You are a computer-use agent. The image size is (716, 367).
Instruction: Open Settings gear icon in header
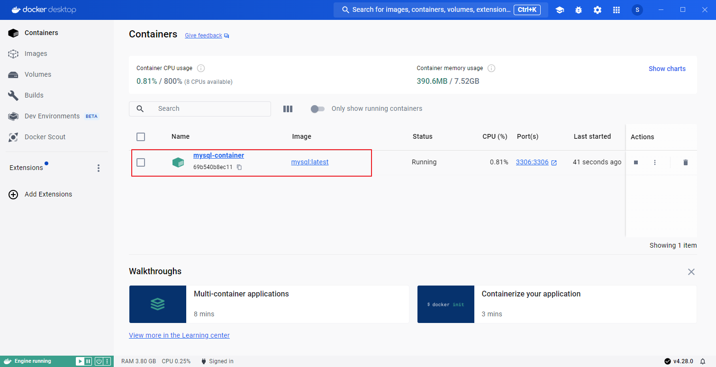tap(598, 10)
